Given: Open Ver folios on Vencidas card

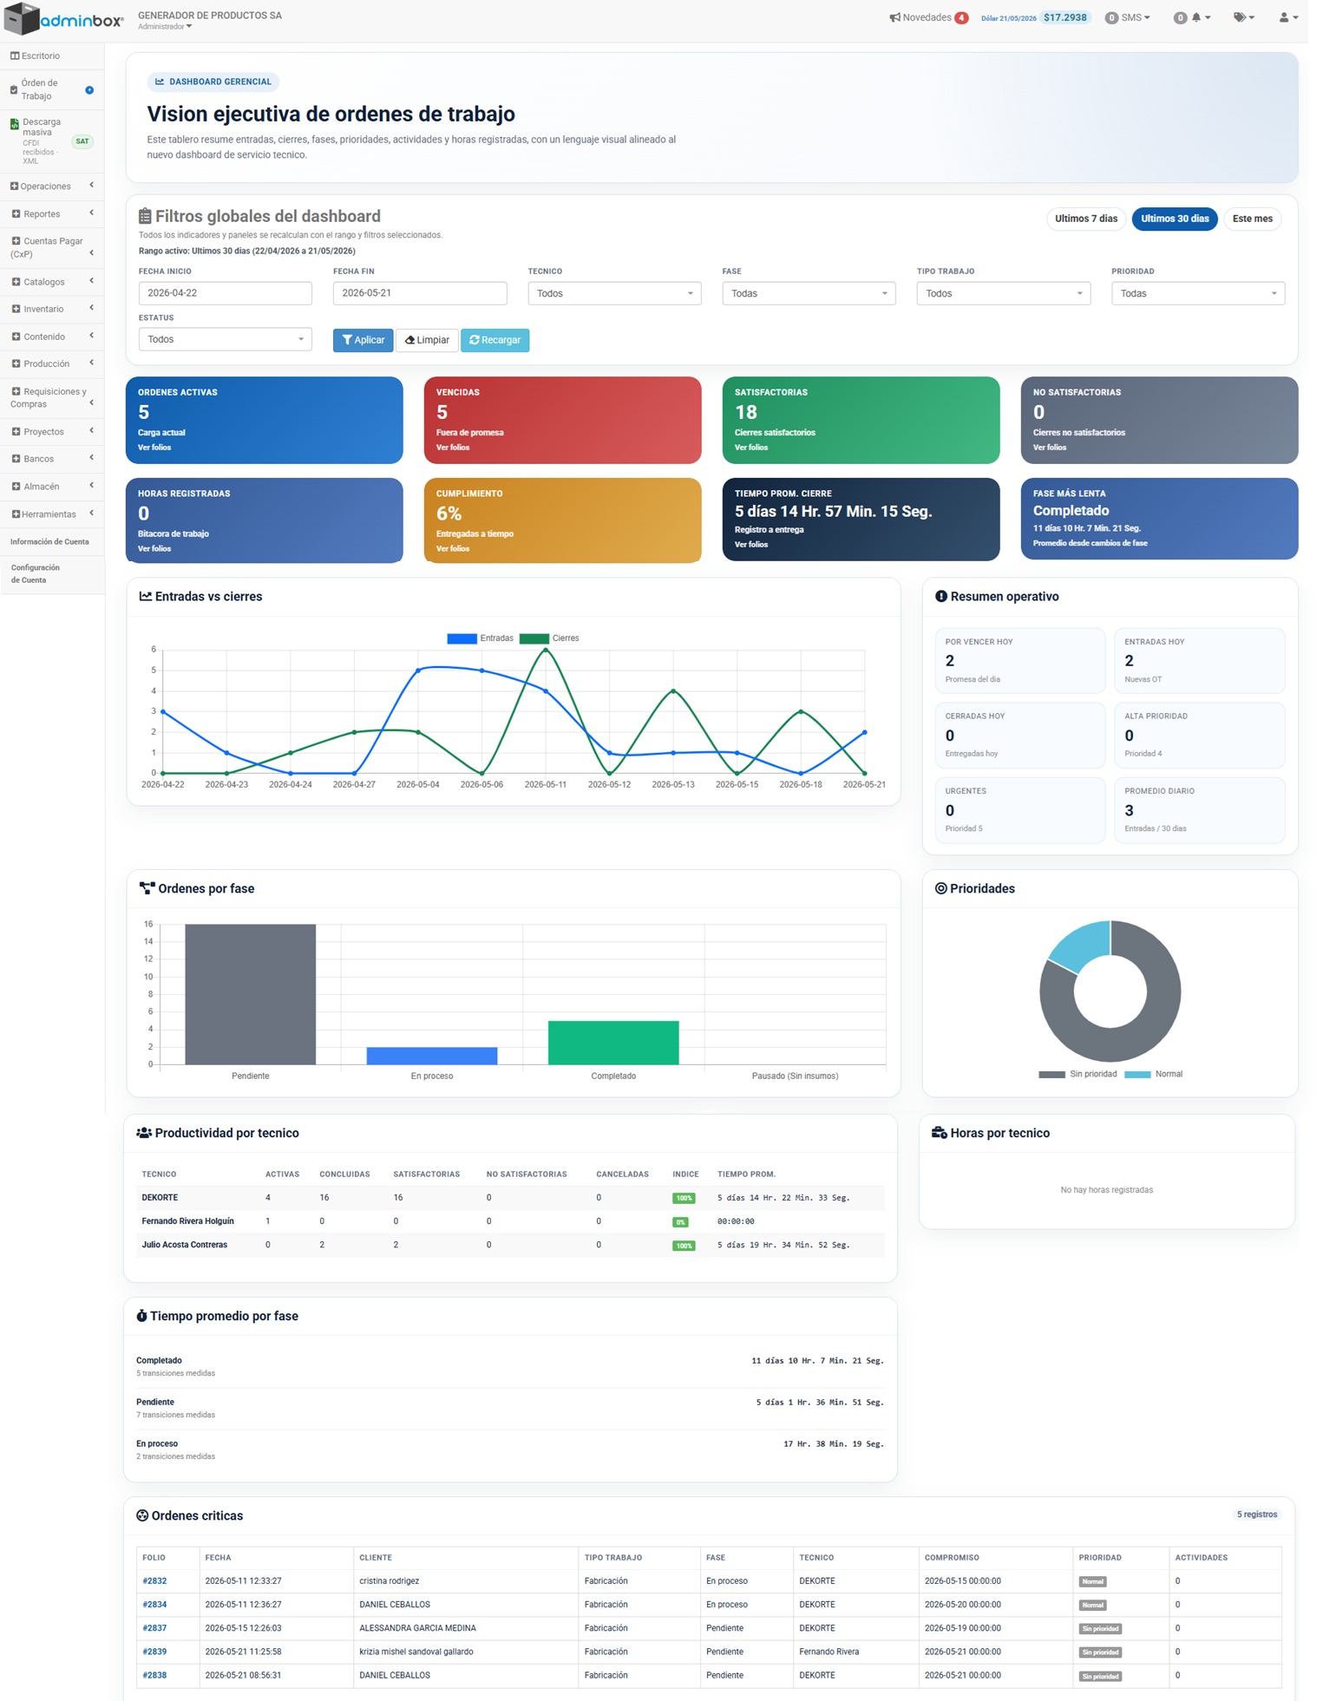Looking at the screenshot, I should [x=453, y=448].
